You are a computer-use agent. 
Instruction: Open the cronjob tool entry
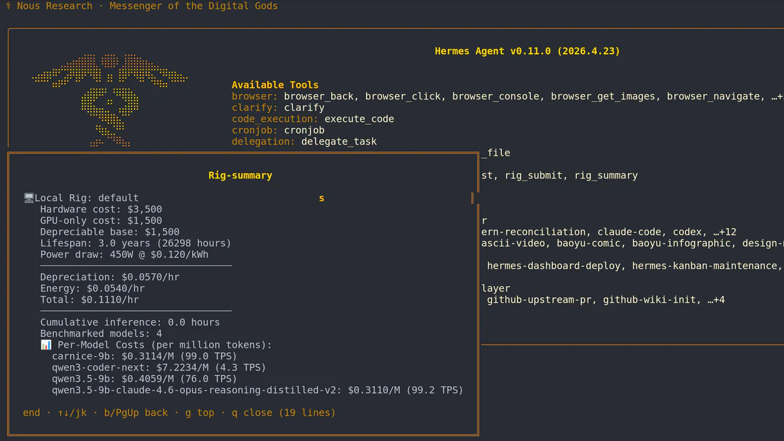click(x=304, y=130)
